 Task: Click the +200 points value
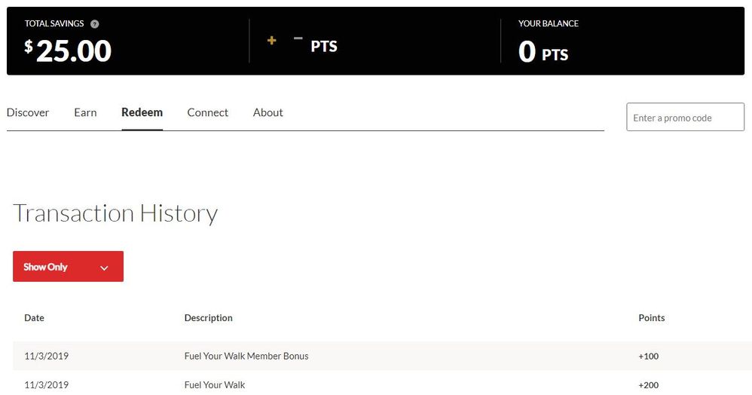(648, 385)
